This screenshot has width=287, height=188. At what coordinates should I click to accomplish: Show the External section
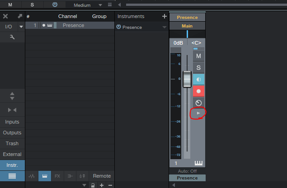pyautogui.click(x=12, y=154)
